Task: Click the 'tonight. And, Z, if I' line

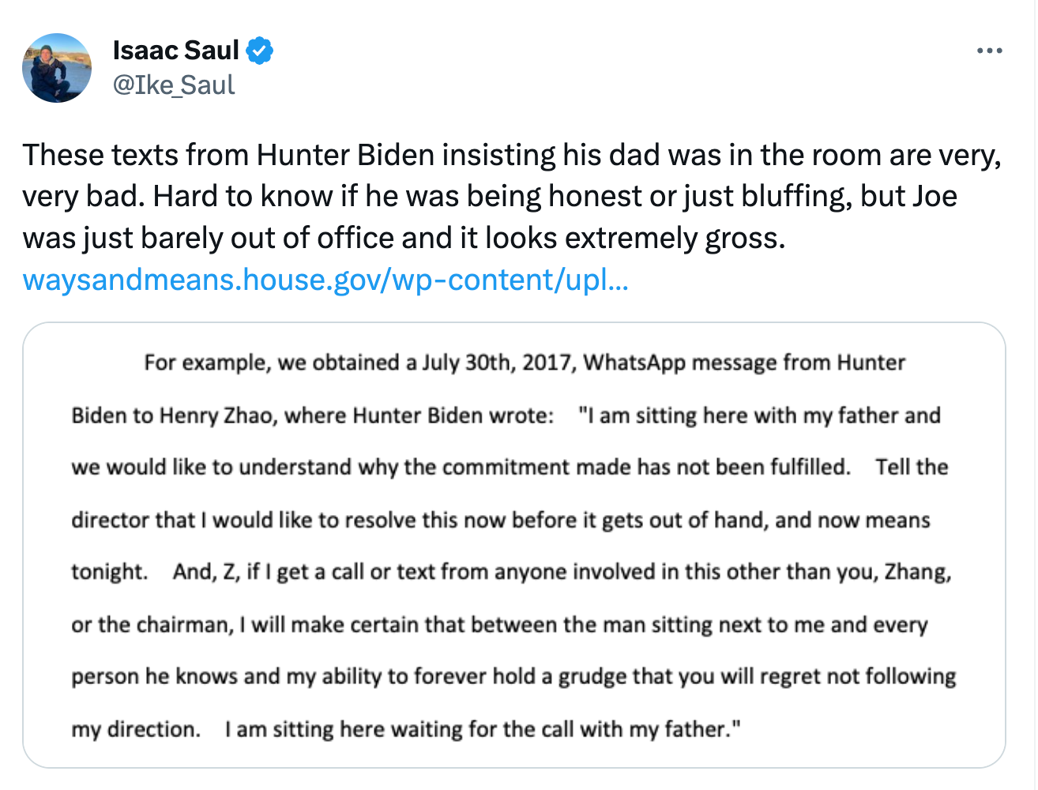Action: click(x=511, y=572)
